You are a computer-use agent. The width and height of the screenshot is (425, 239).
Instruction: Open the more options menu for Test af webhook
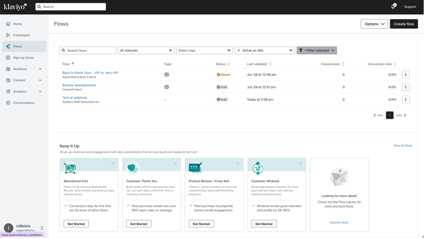point(406,100)
